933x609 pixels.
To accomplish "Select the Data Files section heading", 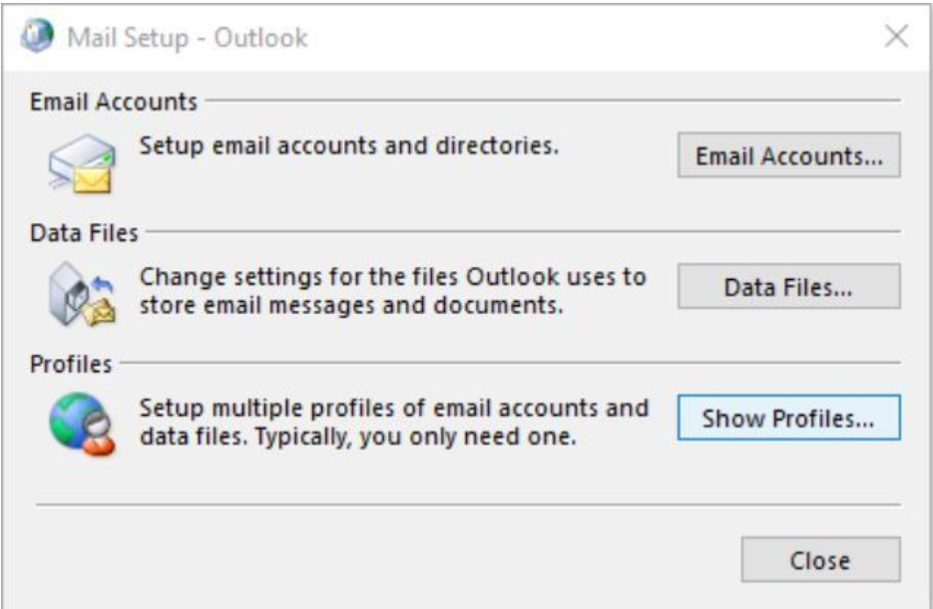I will coord(84,233).
